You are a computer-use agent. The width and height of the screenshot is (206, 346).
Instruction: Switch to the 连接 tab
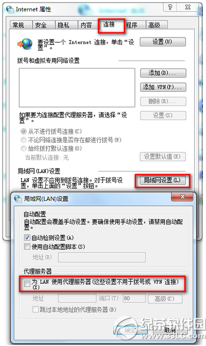[x=112, y=25]
